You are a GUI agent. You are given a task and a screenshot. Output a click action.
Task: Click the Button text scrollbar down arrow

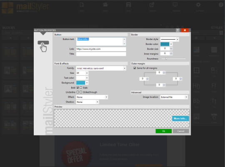coord(125,44)
